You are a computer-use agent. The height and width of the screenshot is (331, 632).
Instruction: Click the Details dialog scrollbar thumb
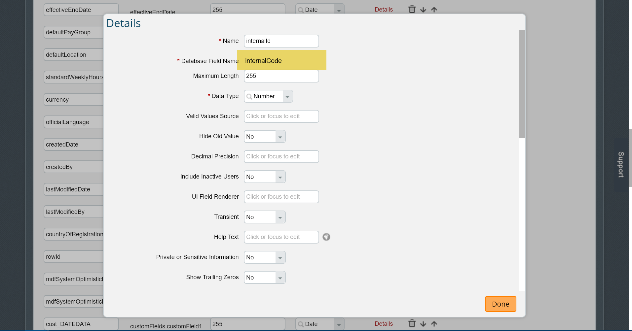522,84
